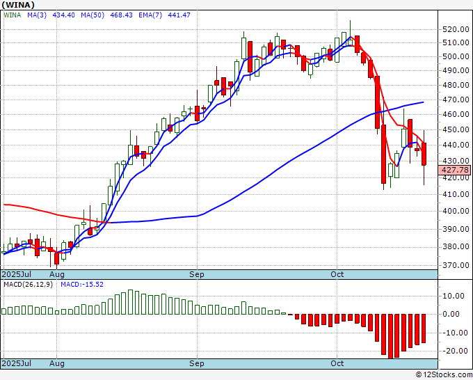
Task: Click the MACD(26,12,9) indicator label
Action: pos(28,285)
